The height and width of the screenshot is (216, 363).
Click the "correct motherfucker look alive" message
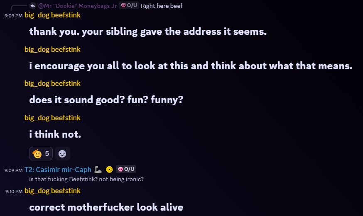(x=106, y=207)
